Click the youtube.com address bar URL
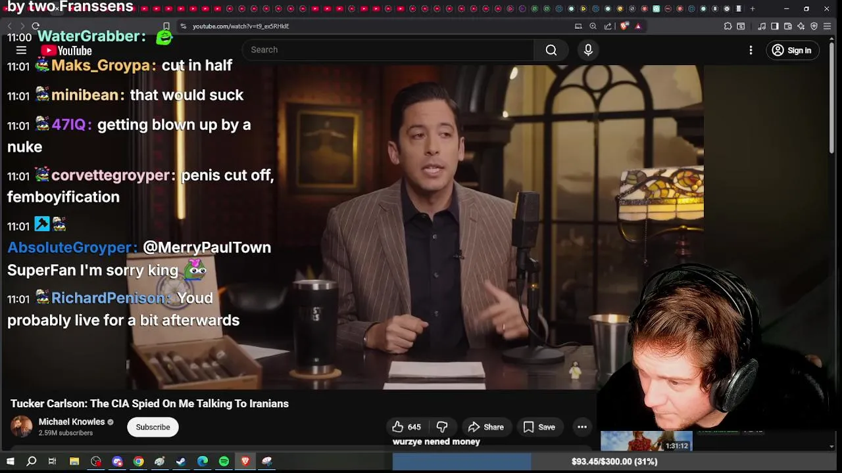 pyautogui.click(x=241, y=26)
